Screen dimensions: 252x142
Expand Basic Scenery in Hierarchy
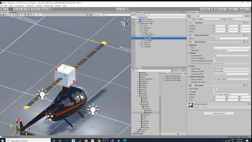click(x=138, y=19)
